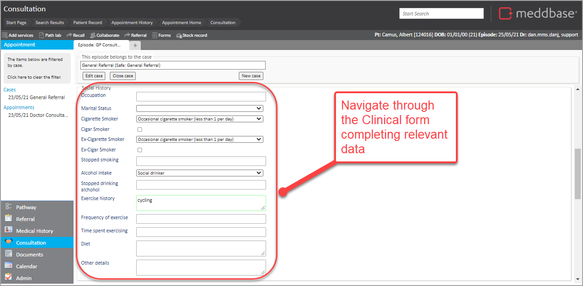Image resolution: width=583 pixels, height=286 pixels.
Task: Open the Cigarette Smoker dropdown
Action: [x=200, y=119]
